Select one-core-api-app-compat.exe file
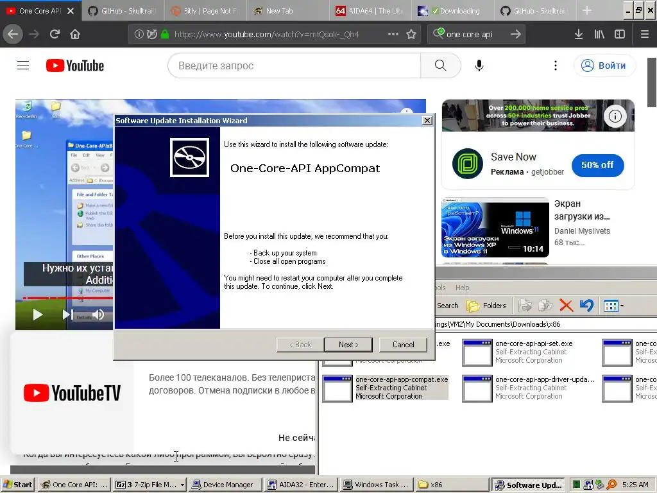 [385, 388]
